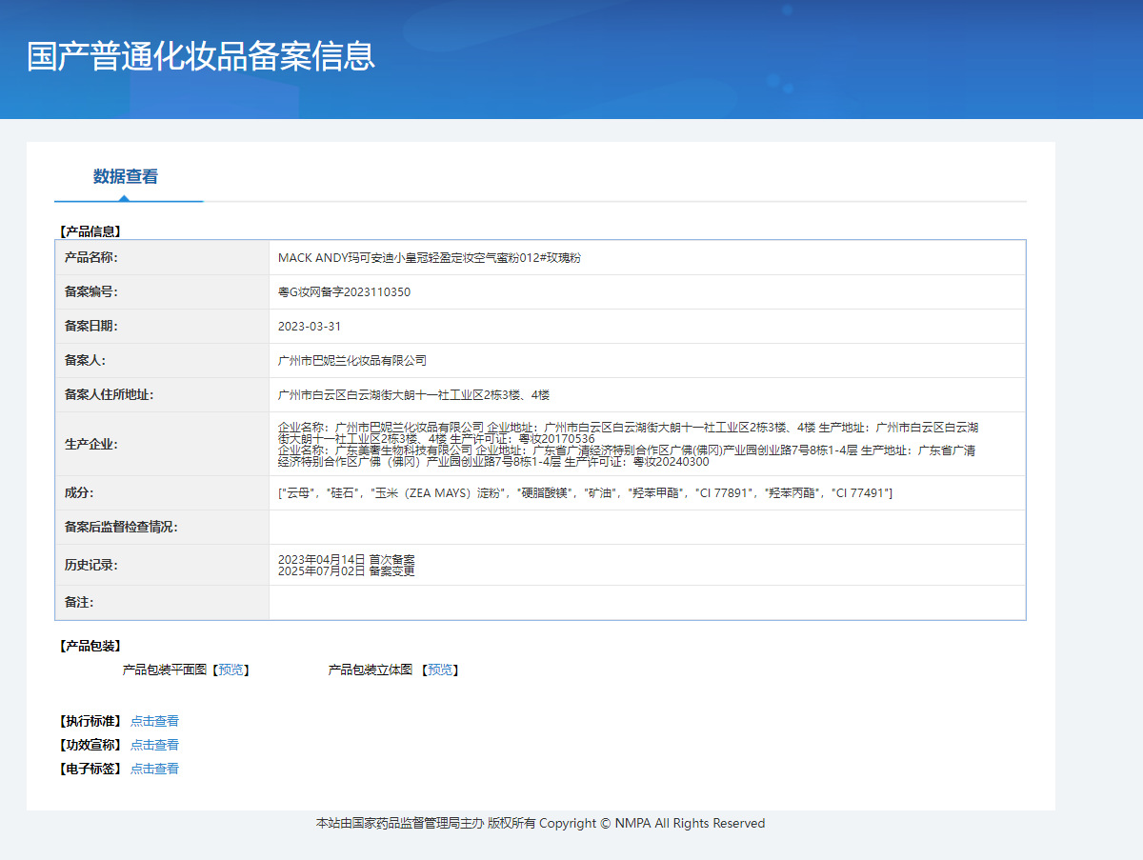Click the 2025年07月02日 备案变更 history entry

(x=346, y=571)
